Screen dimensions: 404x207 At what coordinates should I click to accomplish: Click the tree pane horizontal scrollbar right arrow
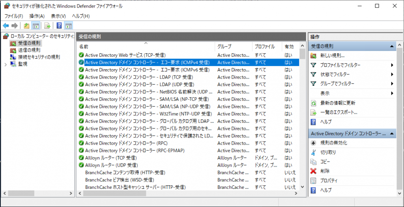click(71, 193)
